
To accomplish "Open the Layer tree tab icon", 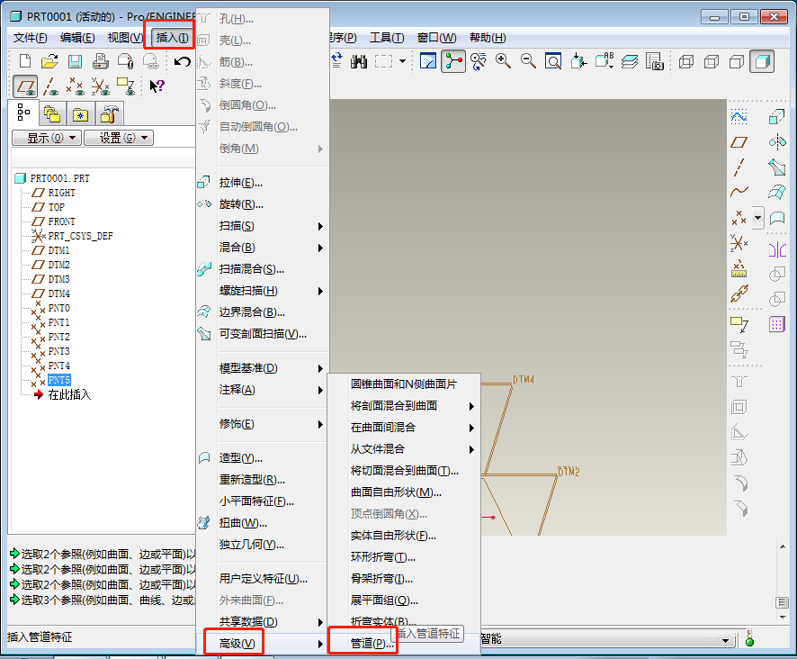I will point(52,114).
